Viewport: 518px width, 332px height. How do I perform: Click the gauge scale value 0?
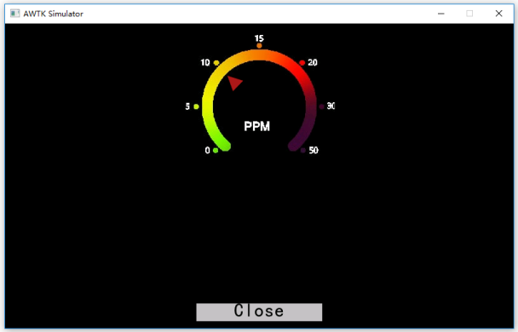click(x=207, y=151)
